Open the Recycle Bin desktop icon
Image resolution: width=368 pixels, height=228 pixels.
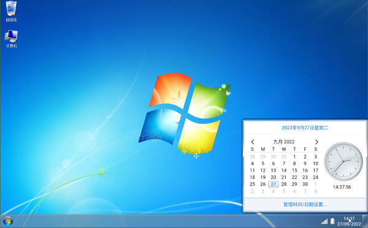pyautogui.click(x=11, y=11)
